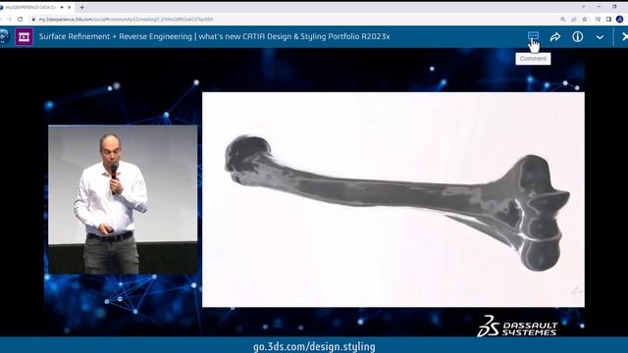Screen dimensions: 628x353
Task: Toggle the browser side panel
Action: click(608, 20)
